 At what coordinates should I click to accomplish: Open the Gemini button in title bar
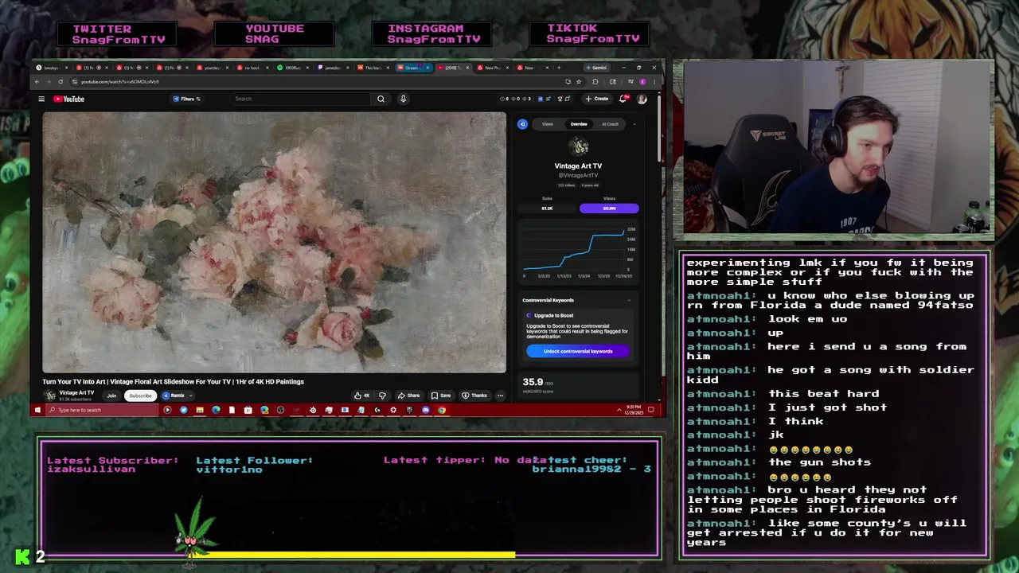pos(595,68)
